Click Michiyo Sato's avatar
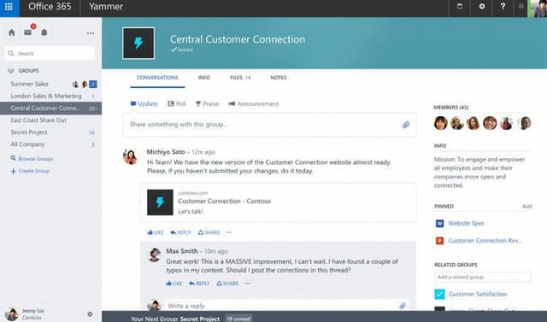 coord(130,156)
